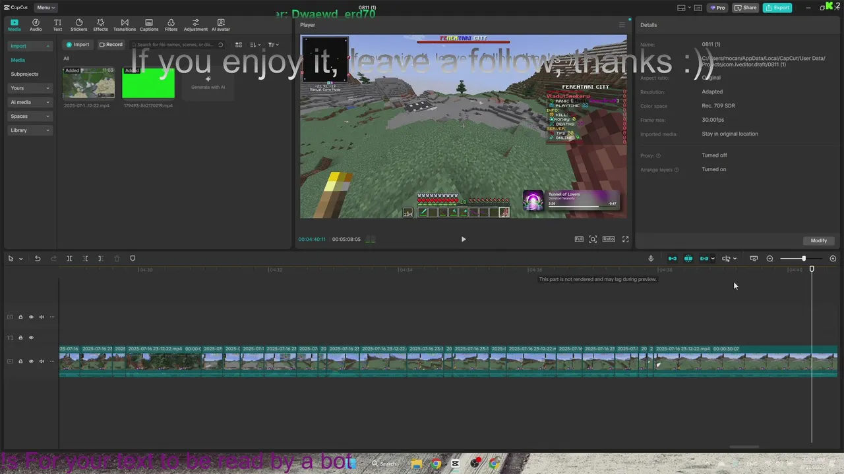Split clip at playhead
Image resolution: width=844 pixels, height=474 pixels.
69,259
